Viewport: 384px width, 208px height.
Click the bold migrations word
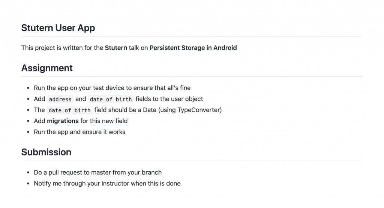pyautogui.click(x=63, y=121)
